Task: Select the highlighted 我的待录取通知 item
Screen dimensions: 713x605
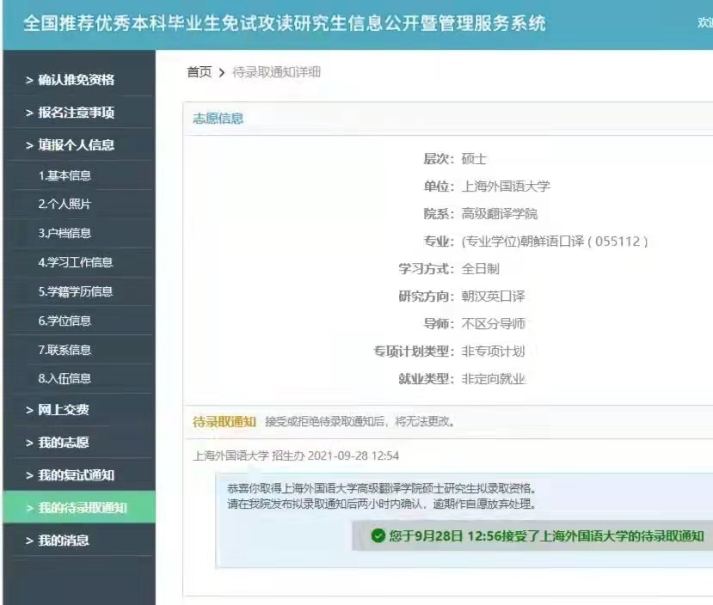Action: point(82,508)
